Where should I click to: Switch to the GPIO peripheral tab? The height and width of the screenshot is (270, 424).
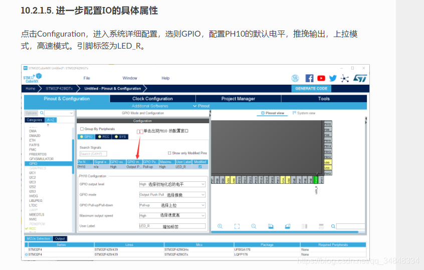point(86,137)
